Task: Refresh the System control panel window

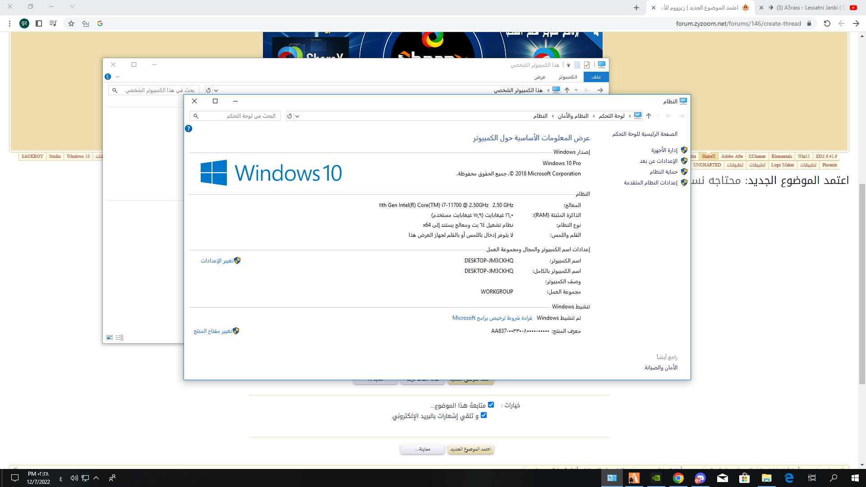Action: pos(290,116)
